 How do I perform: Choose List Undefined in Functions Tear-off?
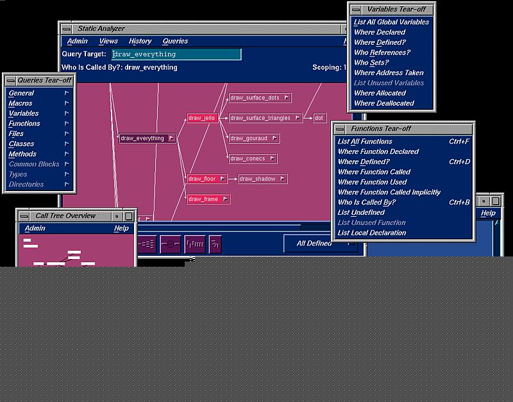point(403,213)
